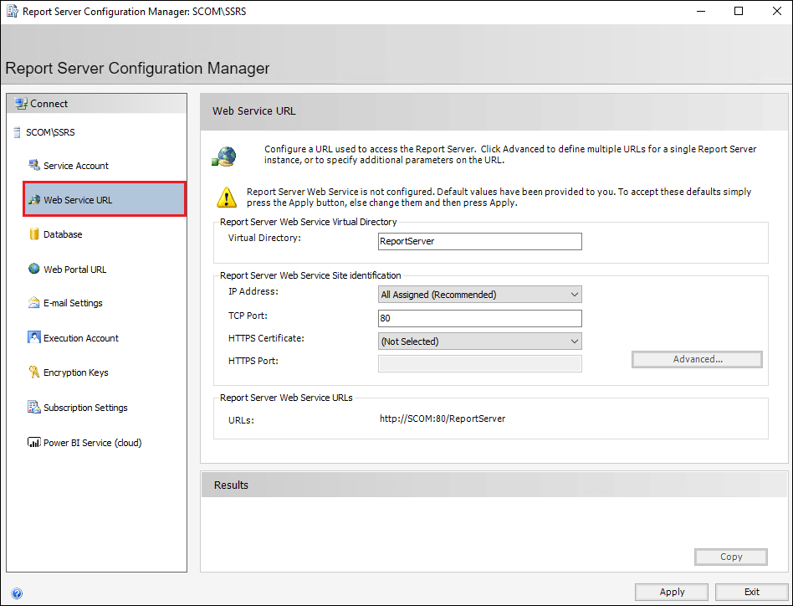Click the yellow warning triangle icon
The width and height of the screenshot is (793, 606).
coord(227,197)
